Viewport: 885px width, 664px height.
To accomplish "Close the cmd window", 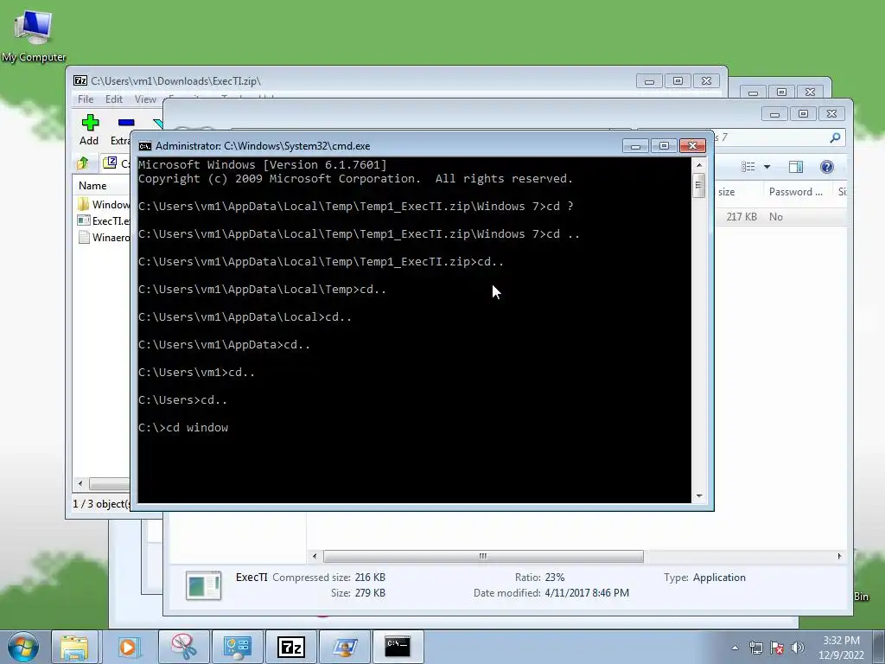I will pos(692,146).
